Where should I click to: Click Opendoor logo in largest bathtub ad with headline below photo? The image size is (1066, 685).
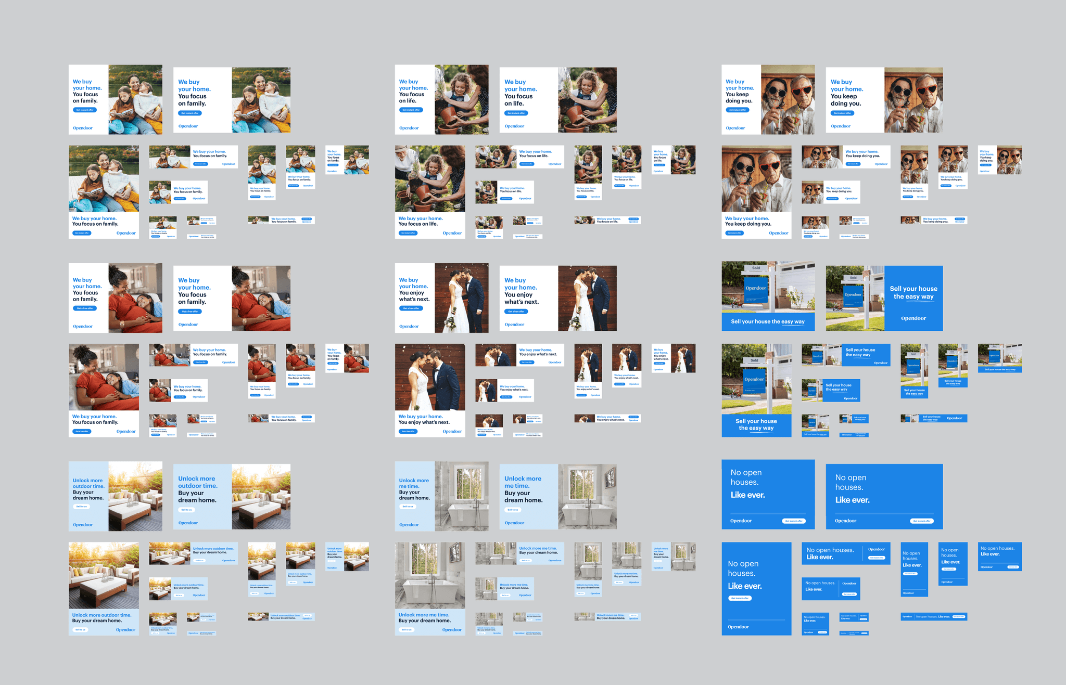[451, 629]
